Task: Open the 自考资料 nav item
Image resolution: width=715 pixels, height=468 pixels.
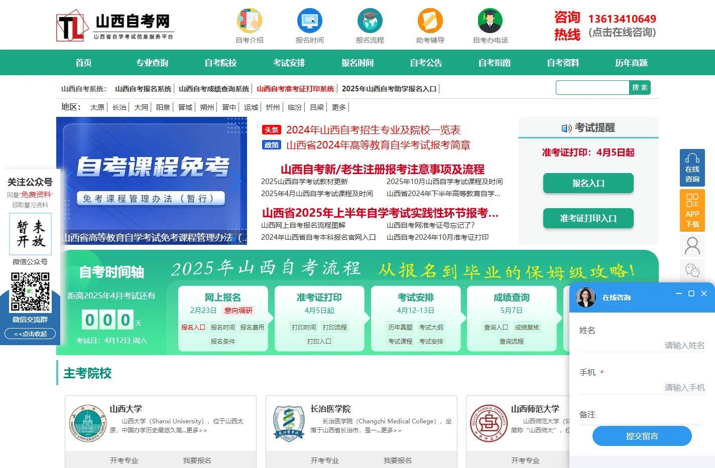Action: [x=563, y=63]
